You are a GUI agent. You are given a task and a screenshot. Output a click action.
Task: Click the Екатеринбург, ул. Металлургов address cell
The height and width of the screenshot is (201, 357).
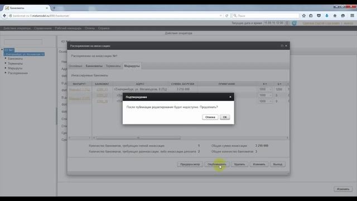tap(141, 89)
